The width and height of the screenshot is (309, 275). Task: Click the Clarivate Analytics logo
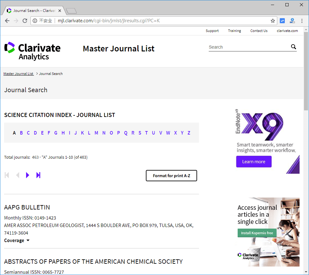[32, 51]
